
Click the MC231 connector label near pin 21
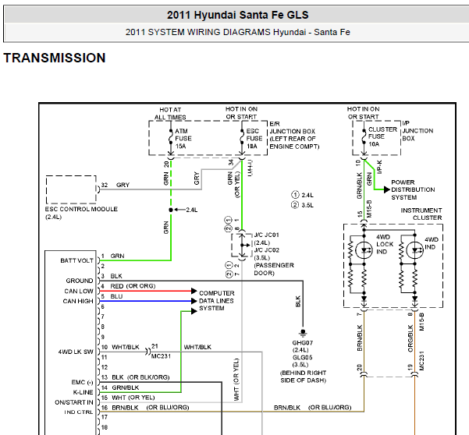(161, 356)
